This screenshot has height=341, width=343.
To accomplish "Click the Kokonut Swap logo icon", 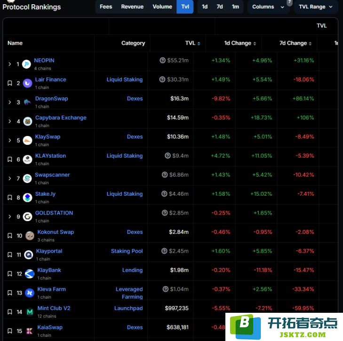I will point(30,236).
